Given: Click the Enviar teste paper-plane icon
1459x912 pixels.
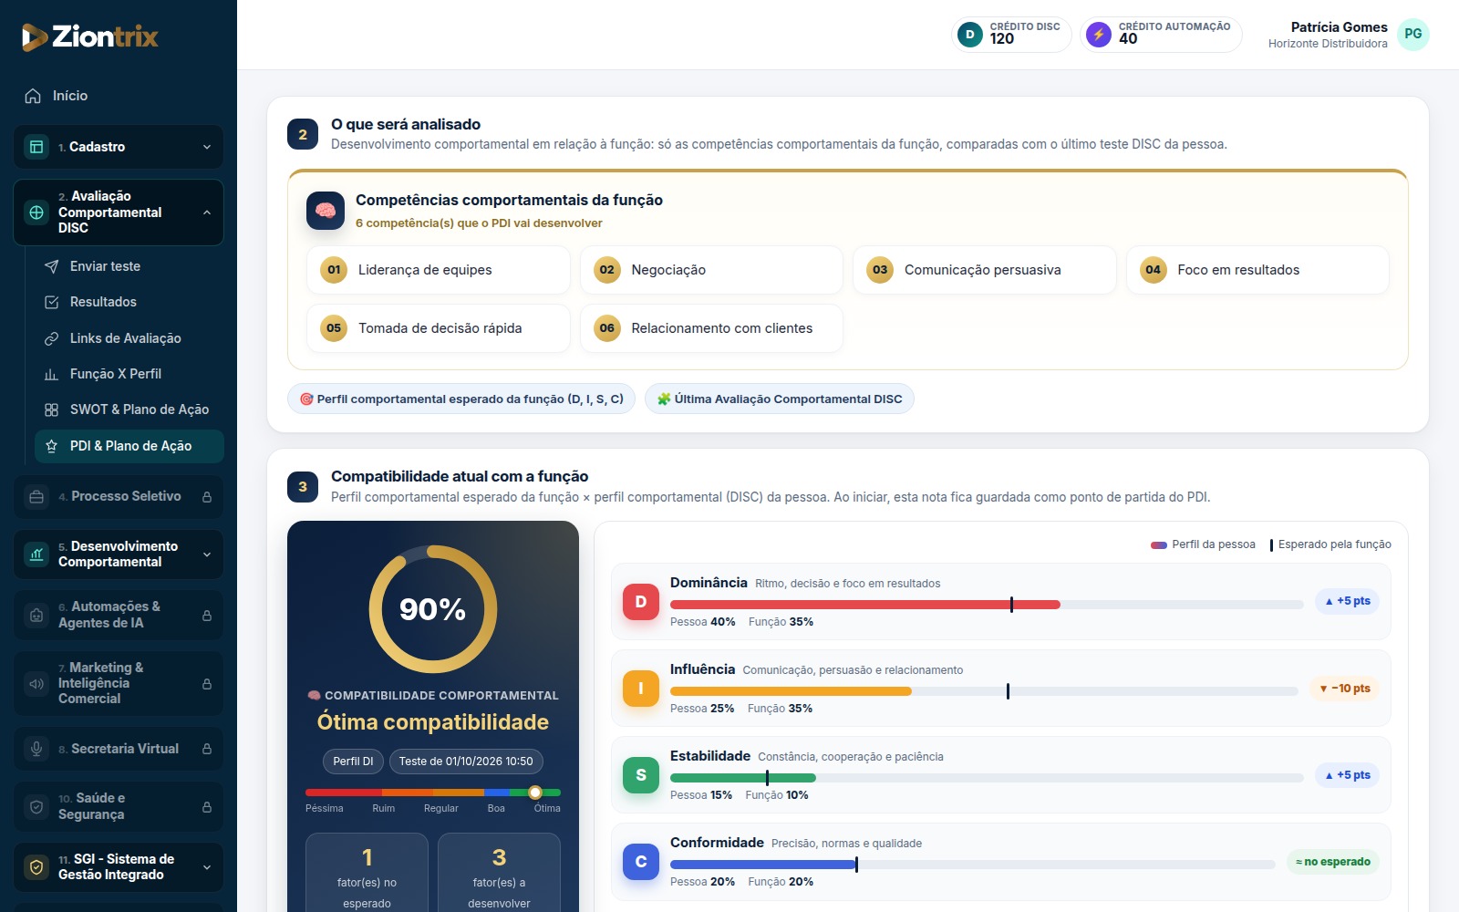Looking at the screenshot, I should [x=52, y=266].
